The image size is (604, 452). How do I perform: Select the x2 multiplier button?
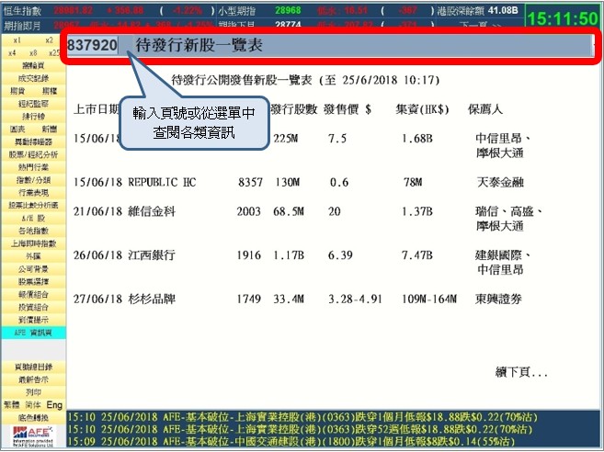pos(49,40)
